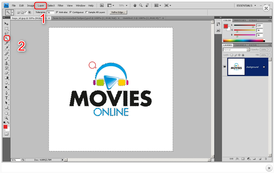
Task: Toggle the Anti-alias checkbox
Action: [57, 12]
